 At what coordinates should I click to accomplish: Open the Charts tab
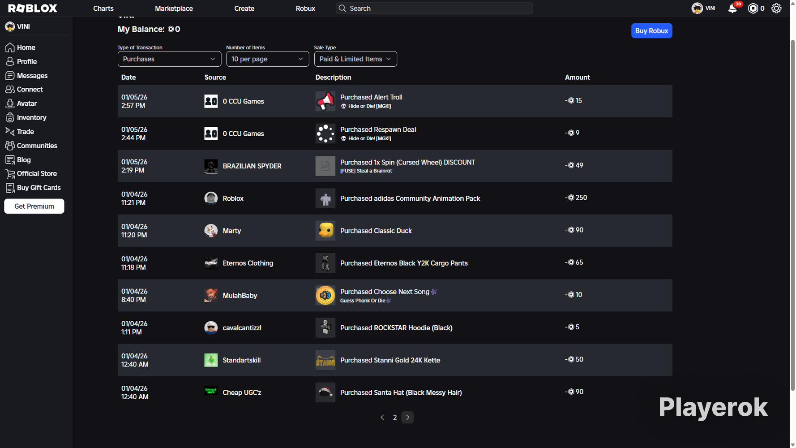click(x=103, y=9)
